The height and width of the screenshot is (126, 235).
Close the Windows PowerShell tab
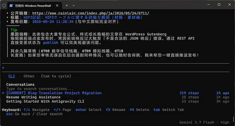tap(57, 5)
